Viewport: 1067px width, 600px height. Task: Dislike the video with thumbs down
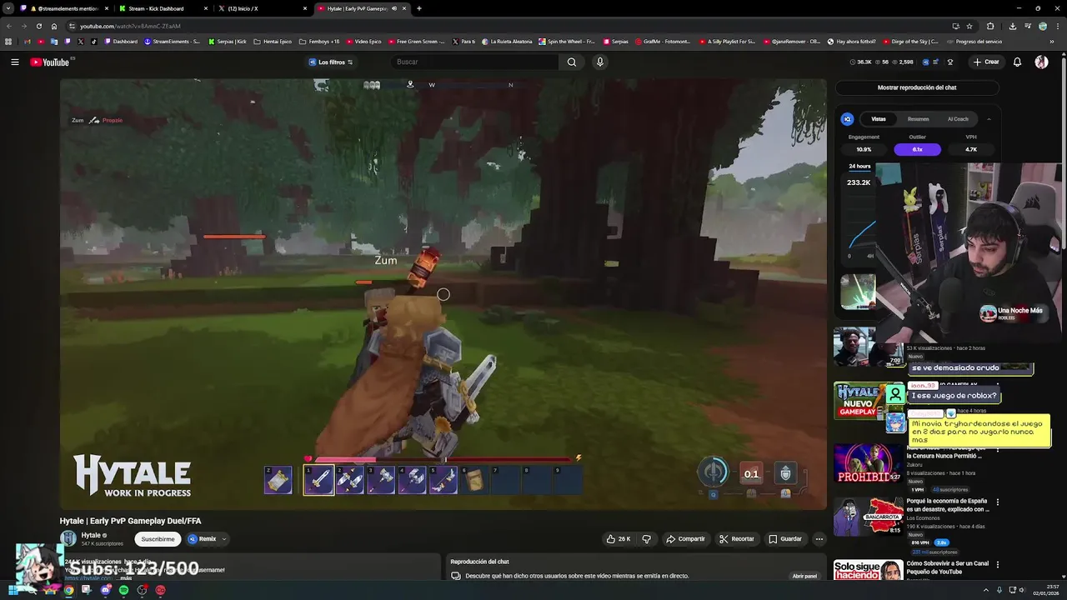click(x=646, y=539)
